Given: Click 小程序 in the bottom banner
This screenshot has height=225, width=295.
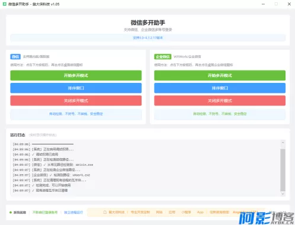Looking at the screenshot, I should (x=186, y=212).
